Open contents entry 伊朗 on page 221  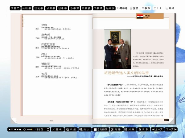click(x=53, y=27)
